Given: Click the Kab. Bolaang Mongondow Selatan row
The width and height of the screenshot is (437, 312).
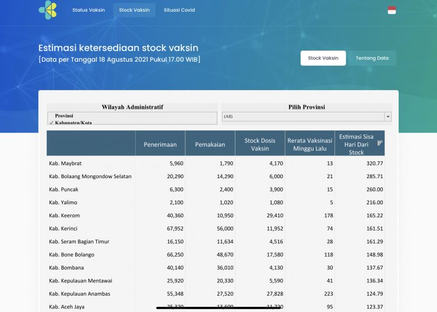Looking at the screenshot, I should point(90,176).
